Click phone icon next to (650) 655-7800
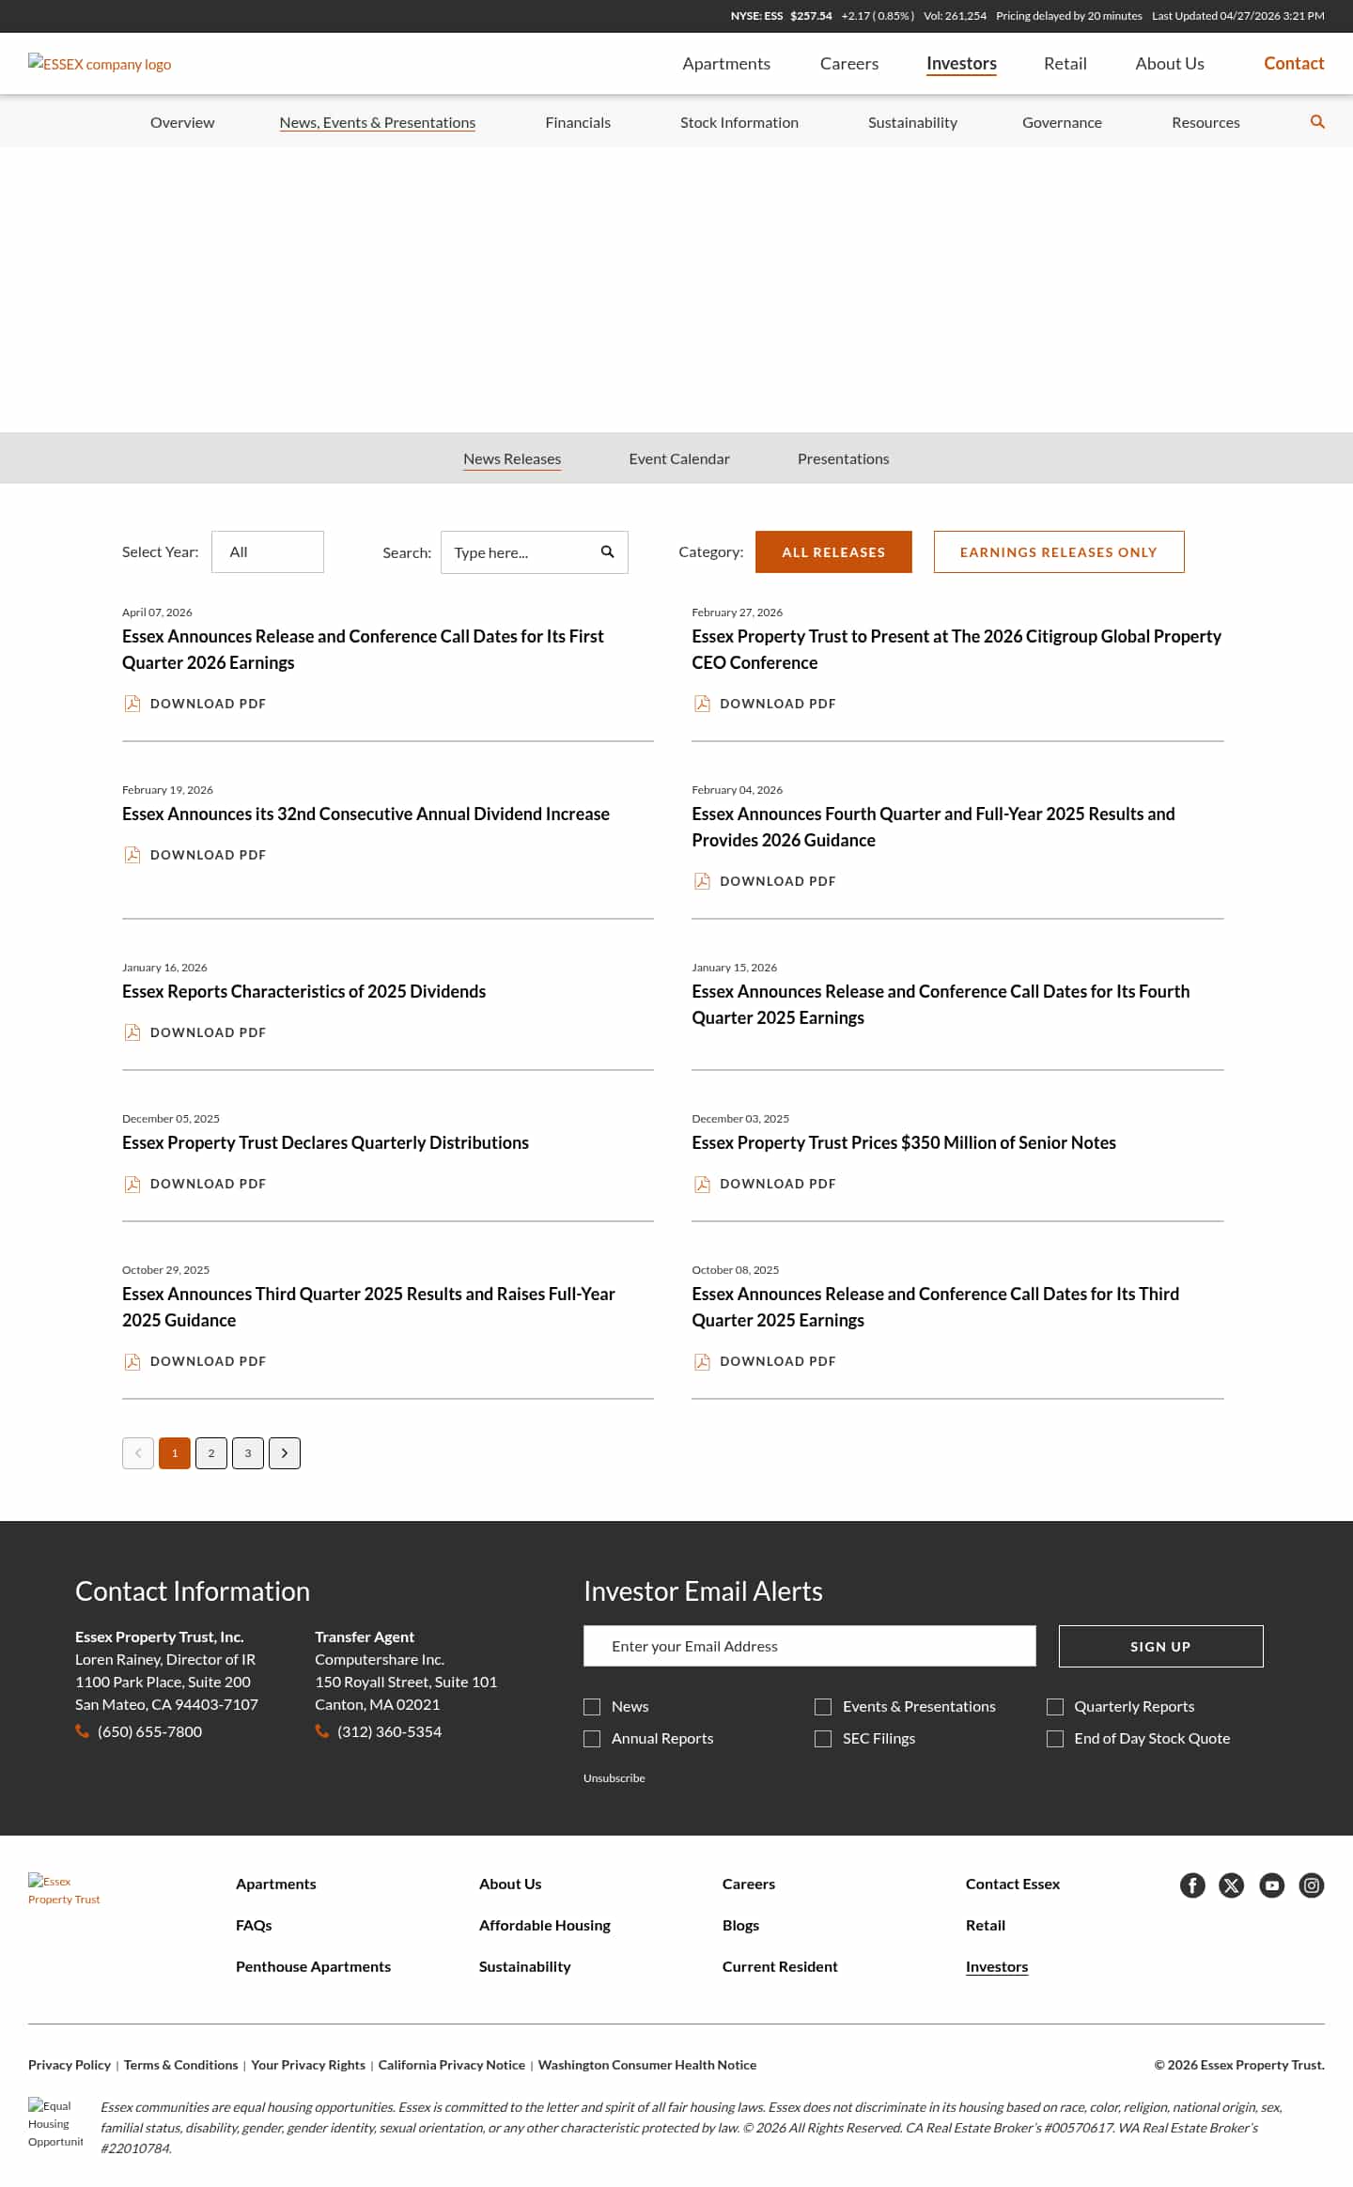 pos(83,1731)
